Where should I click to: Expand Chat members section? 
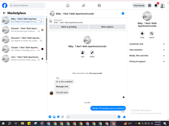pos(147,50)
